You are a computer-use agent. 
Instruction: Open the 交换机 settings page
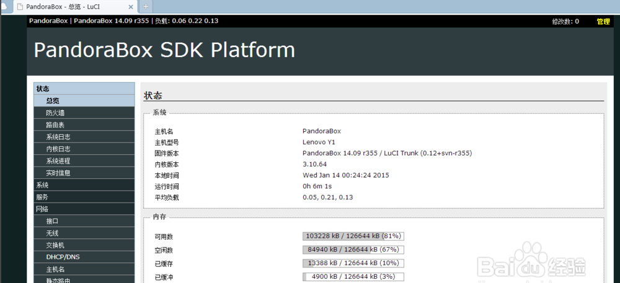(84, 245)
